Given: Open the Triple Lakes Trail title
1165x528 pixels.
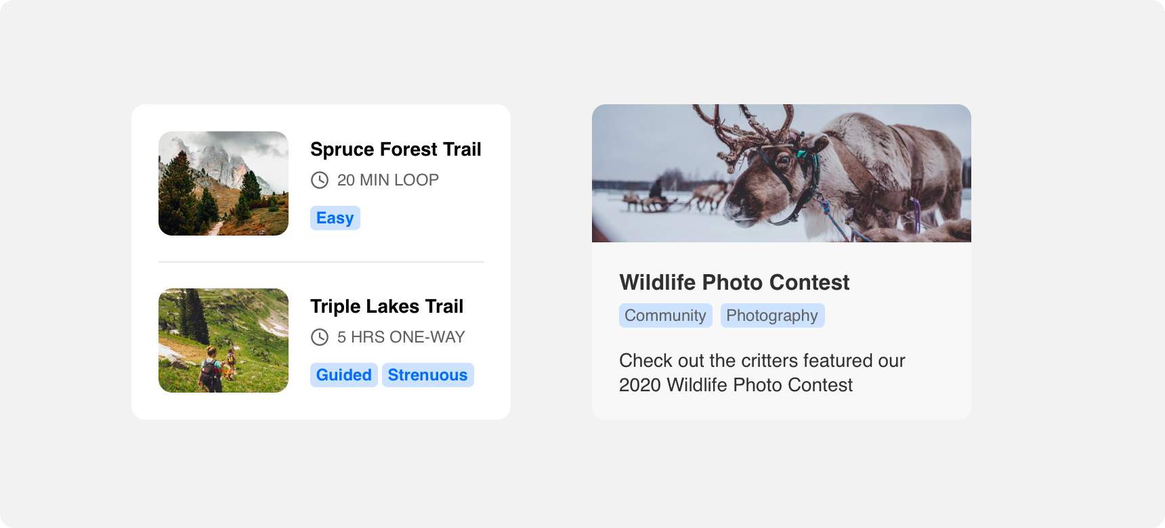Looking at the screenshot, I should [387, 306].
